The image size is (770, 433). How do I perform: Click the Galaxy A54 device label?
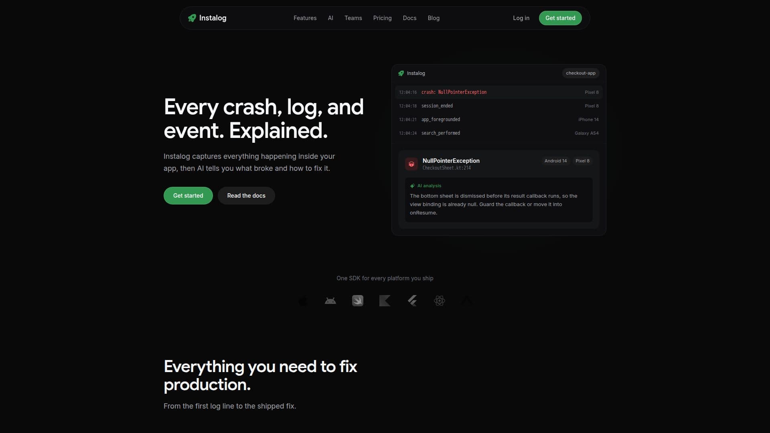coord(586,133)
